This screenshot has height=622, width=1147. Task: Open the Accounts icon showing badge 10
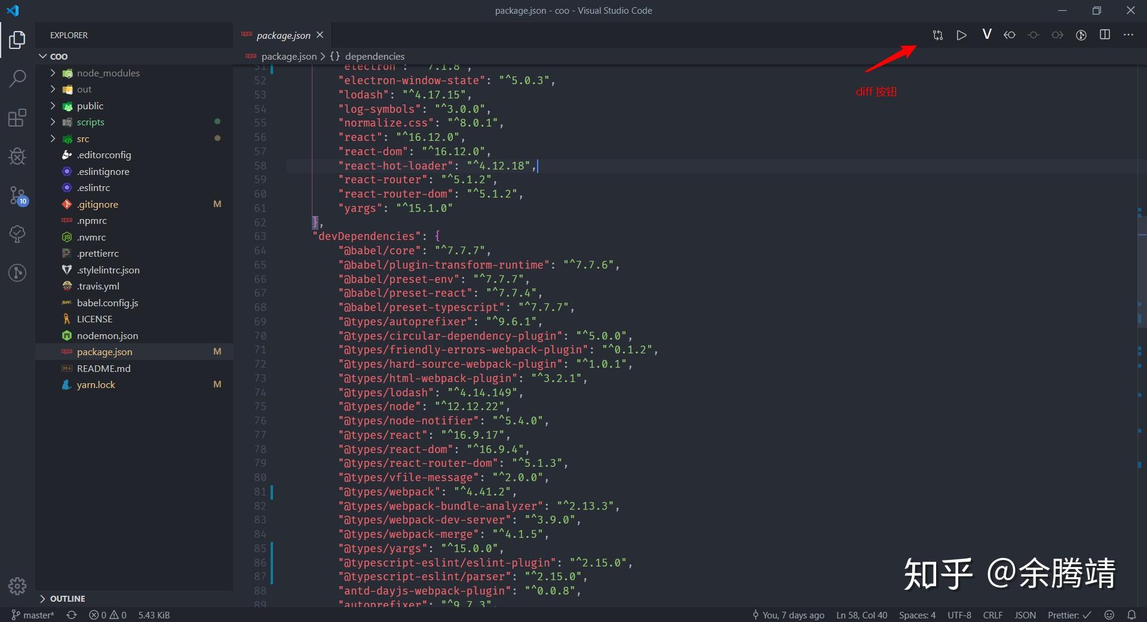(x=17, y=196)
